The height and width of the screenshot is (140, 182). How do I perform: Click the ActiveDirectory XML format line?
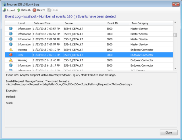(69, 84)
